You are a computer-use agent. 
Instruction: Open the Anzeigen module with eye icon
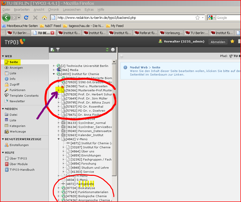coord(16,68)
